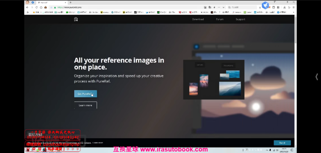Click the blue ocean thumbnail in preview
321x153 pixels.
click(233, 74)
